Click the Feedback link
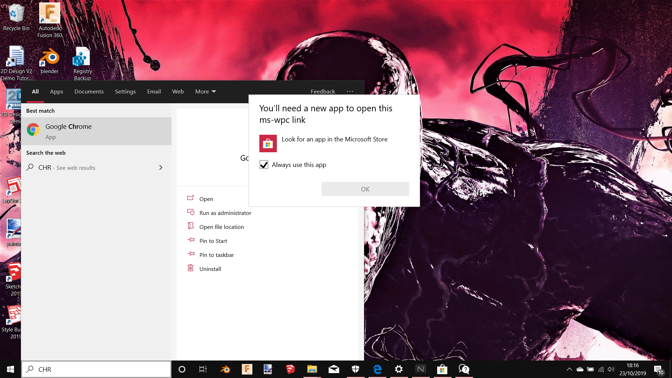Image resolution: width=672 pixels, height=378 pixels. [x=323, y=92]
